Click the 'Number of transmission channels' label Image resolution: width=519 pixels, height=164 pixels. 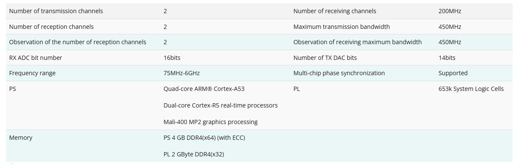(56, 11)
